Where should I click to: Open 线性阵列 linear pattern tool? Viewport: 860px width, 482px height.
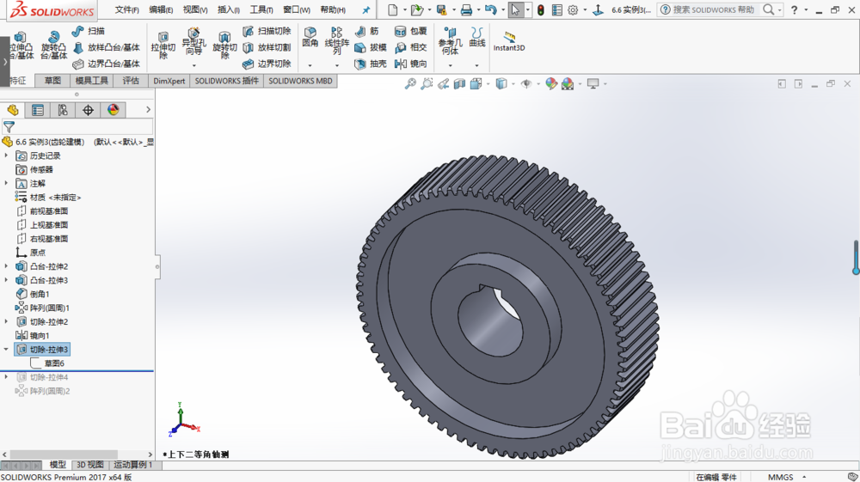tap(337, 40)
